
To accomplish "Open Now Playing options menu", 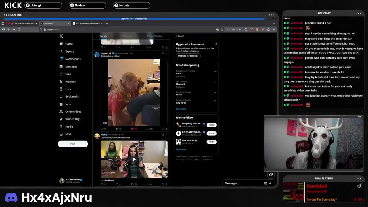I will point(359,179).
